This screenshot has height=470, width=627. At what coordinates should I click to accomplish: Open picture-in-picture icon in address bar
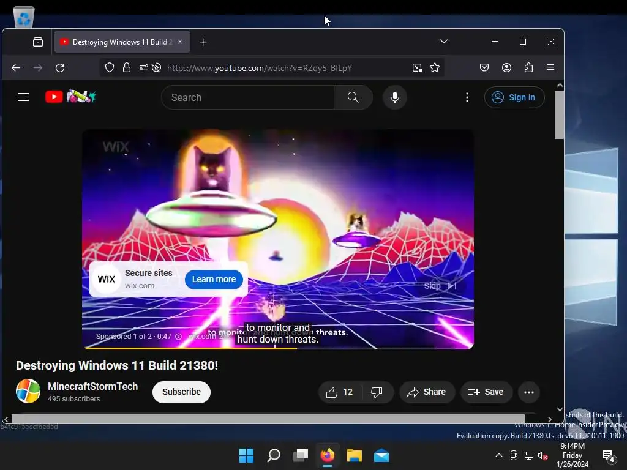tap(418, 67)
